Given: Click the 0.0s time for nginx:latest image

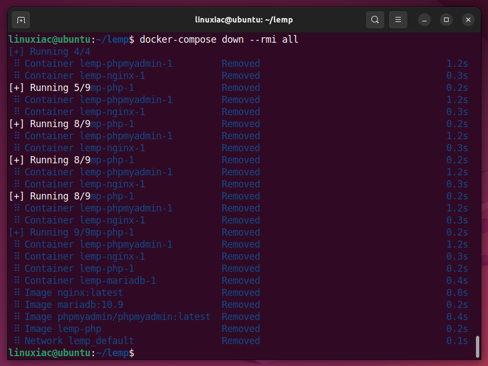Looking at the screenshot, I should [x=457, y=293].
